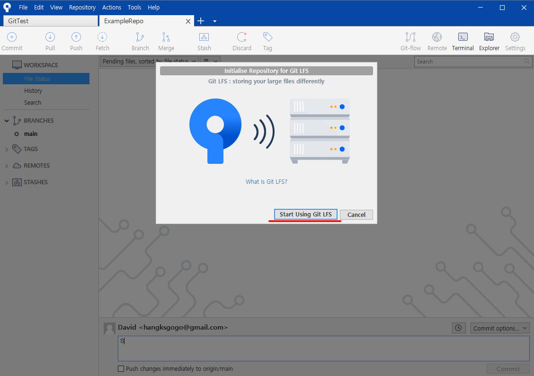Open the list view mode dropdown

[x=210, y=61]
